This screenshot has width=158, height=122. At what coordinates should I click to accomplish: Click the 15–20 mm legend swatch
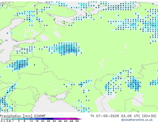coord(39,119)
